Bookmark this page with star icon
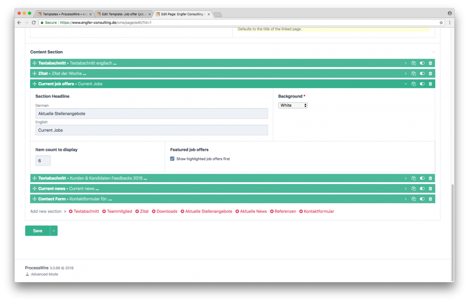The width and height of the screenshot is (469, 303). (x=441, y=22)
